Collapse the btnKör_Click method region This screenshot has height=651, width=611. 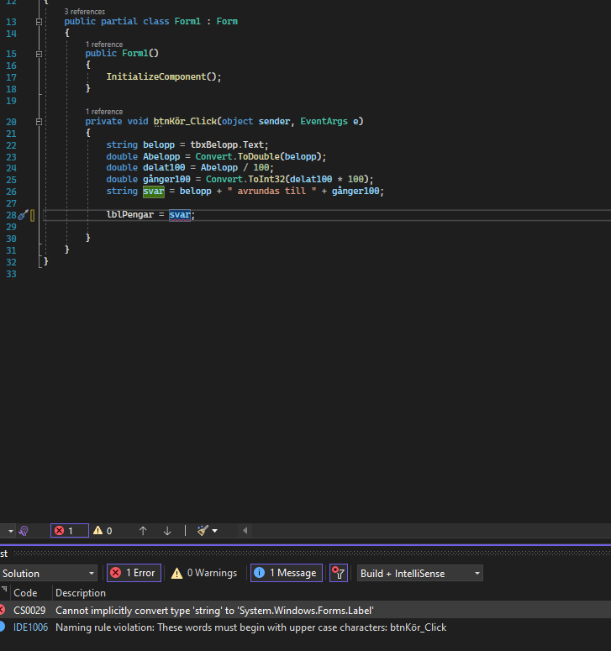[39, 121]
